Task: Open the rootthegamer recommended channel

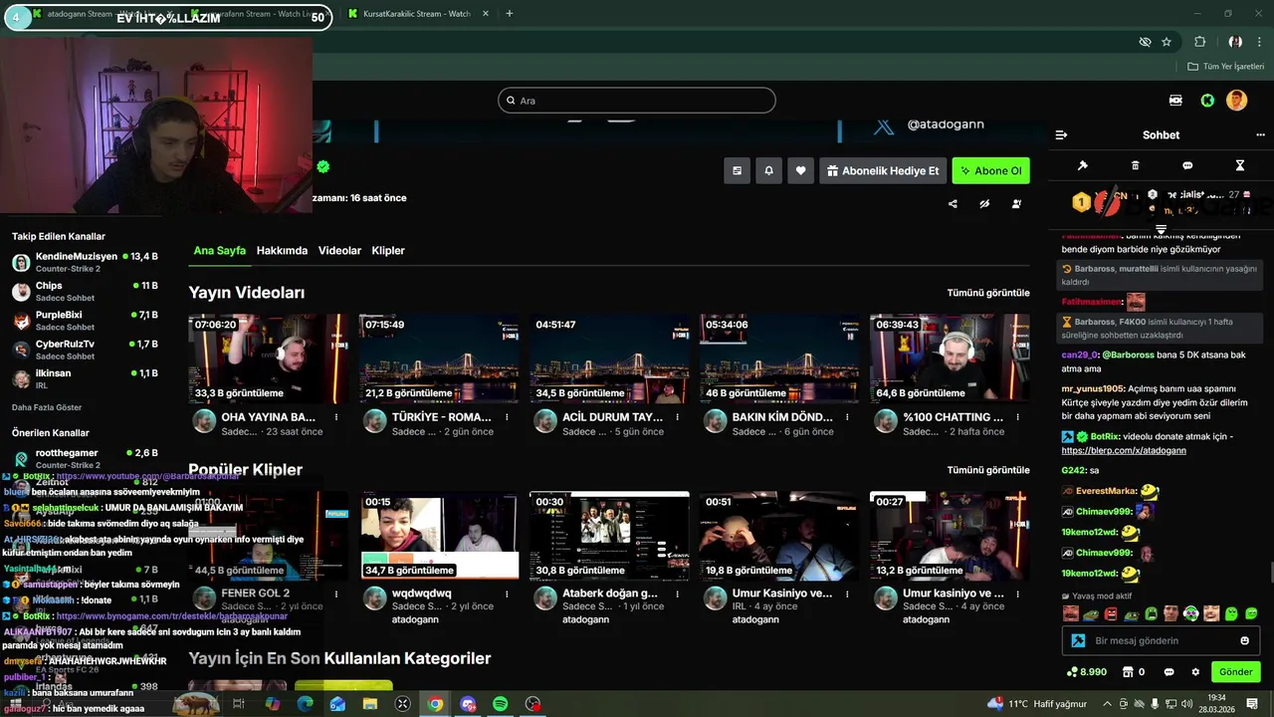Action: [x=85, y=458]
